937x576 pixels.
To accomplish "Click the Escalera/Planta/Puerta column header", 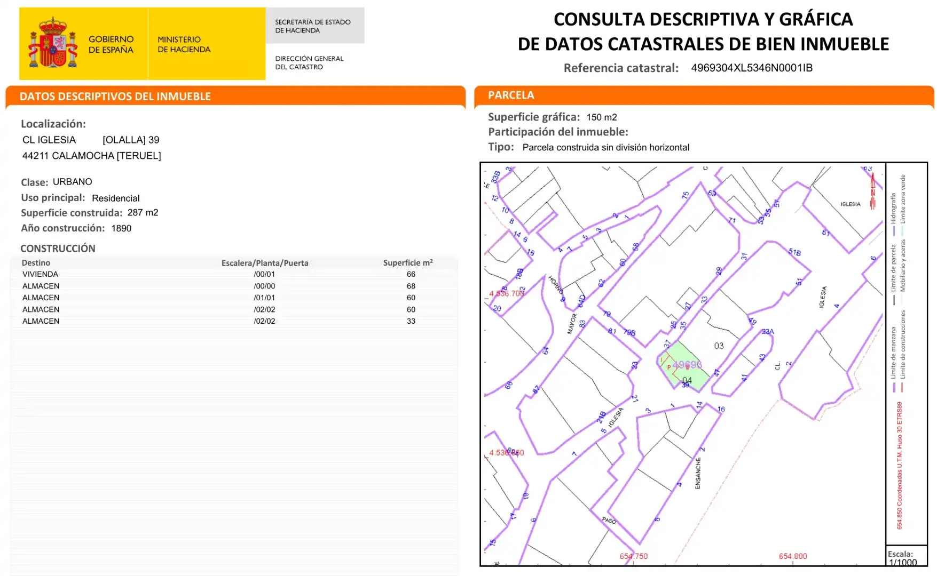I will [x=265, y=263].
